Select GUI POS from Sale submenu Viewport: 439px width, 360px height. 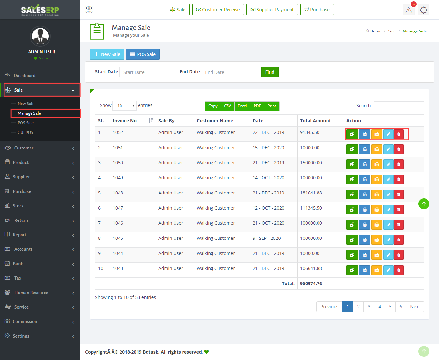click(25, 132)
